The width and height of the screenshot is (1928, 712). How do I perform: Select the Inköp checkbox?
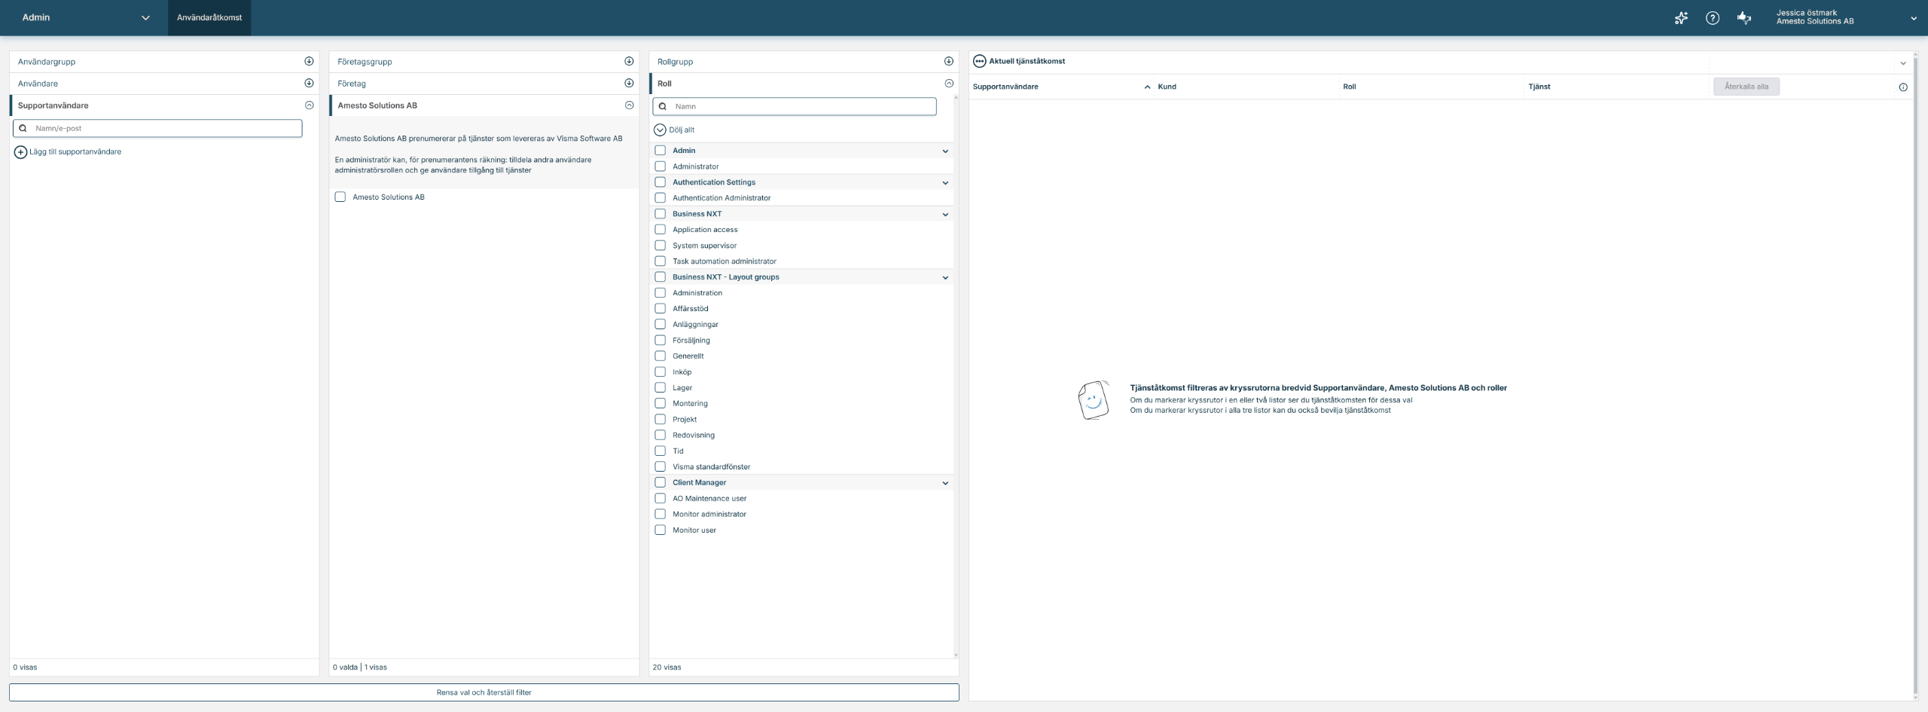point(660,372)
